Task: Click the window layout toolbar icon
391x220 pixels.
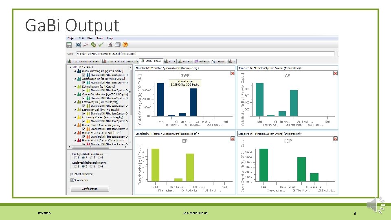Action: pos(117,45)
